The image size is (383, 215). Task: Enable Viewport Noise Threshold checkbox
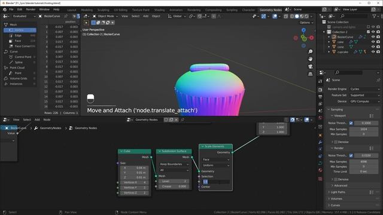[x=351, y=123]
